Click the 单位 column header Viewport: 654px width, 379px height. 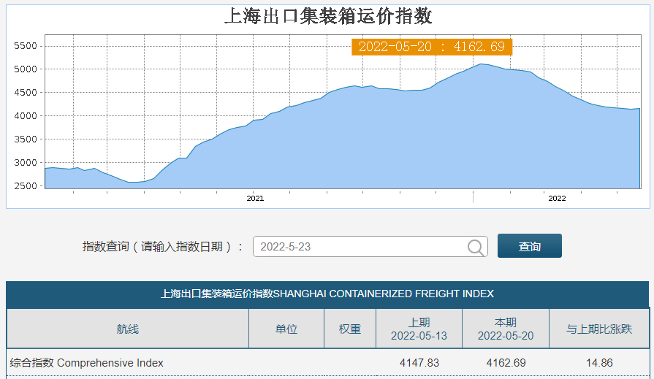286,329
